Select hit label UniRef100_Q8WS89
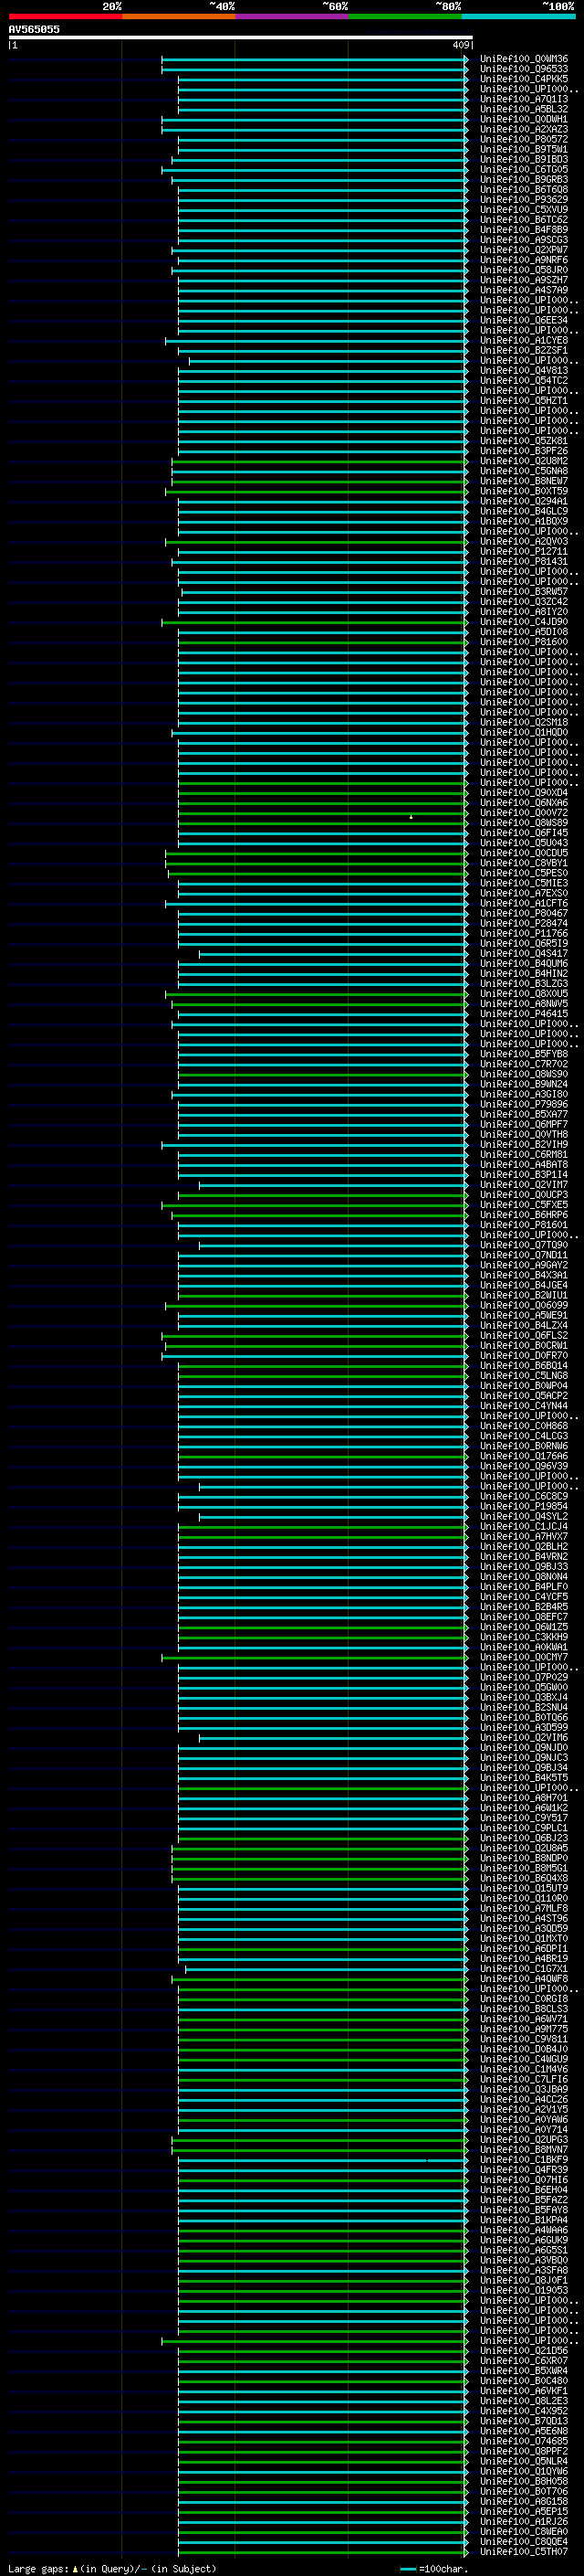 [524, 823]
